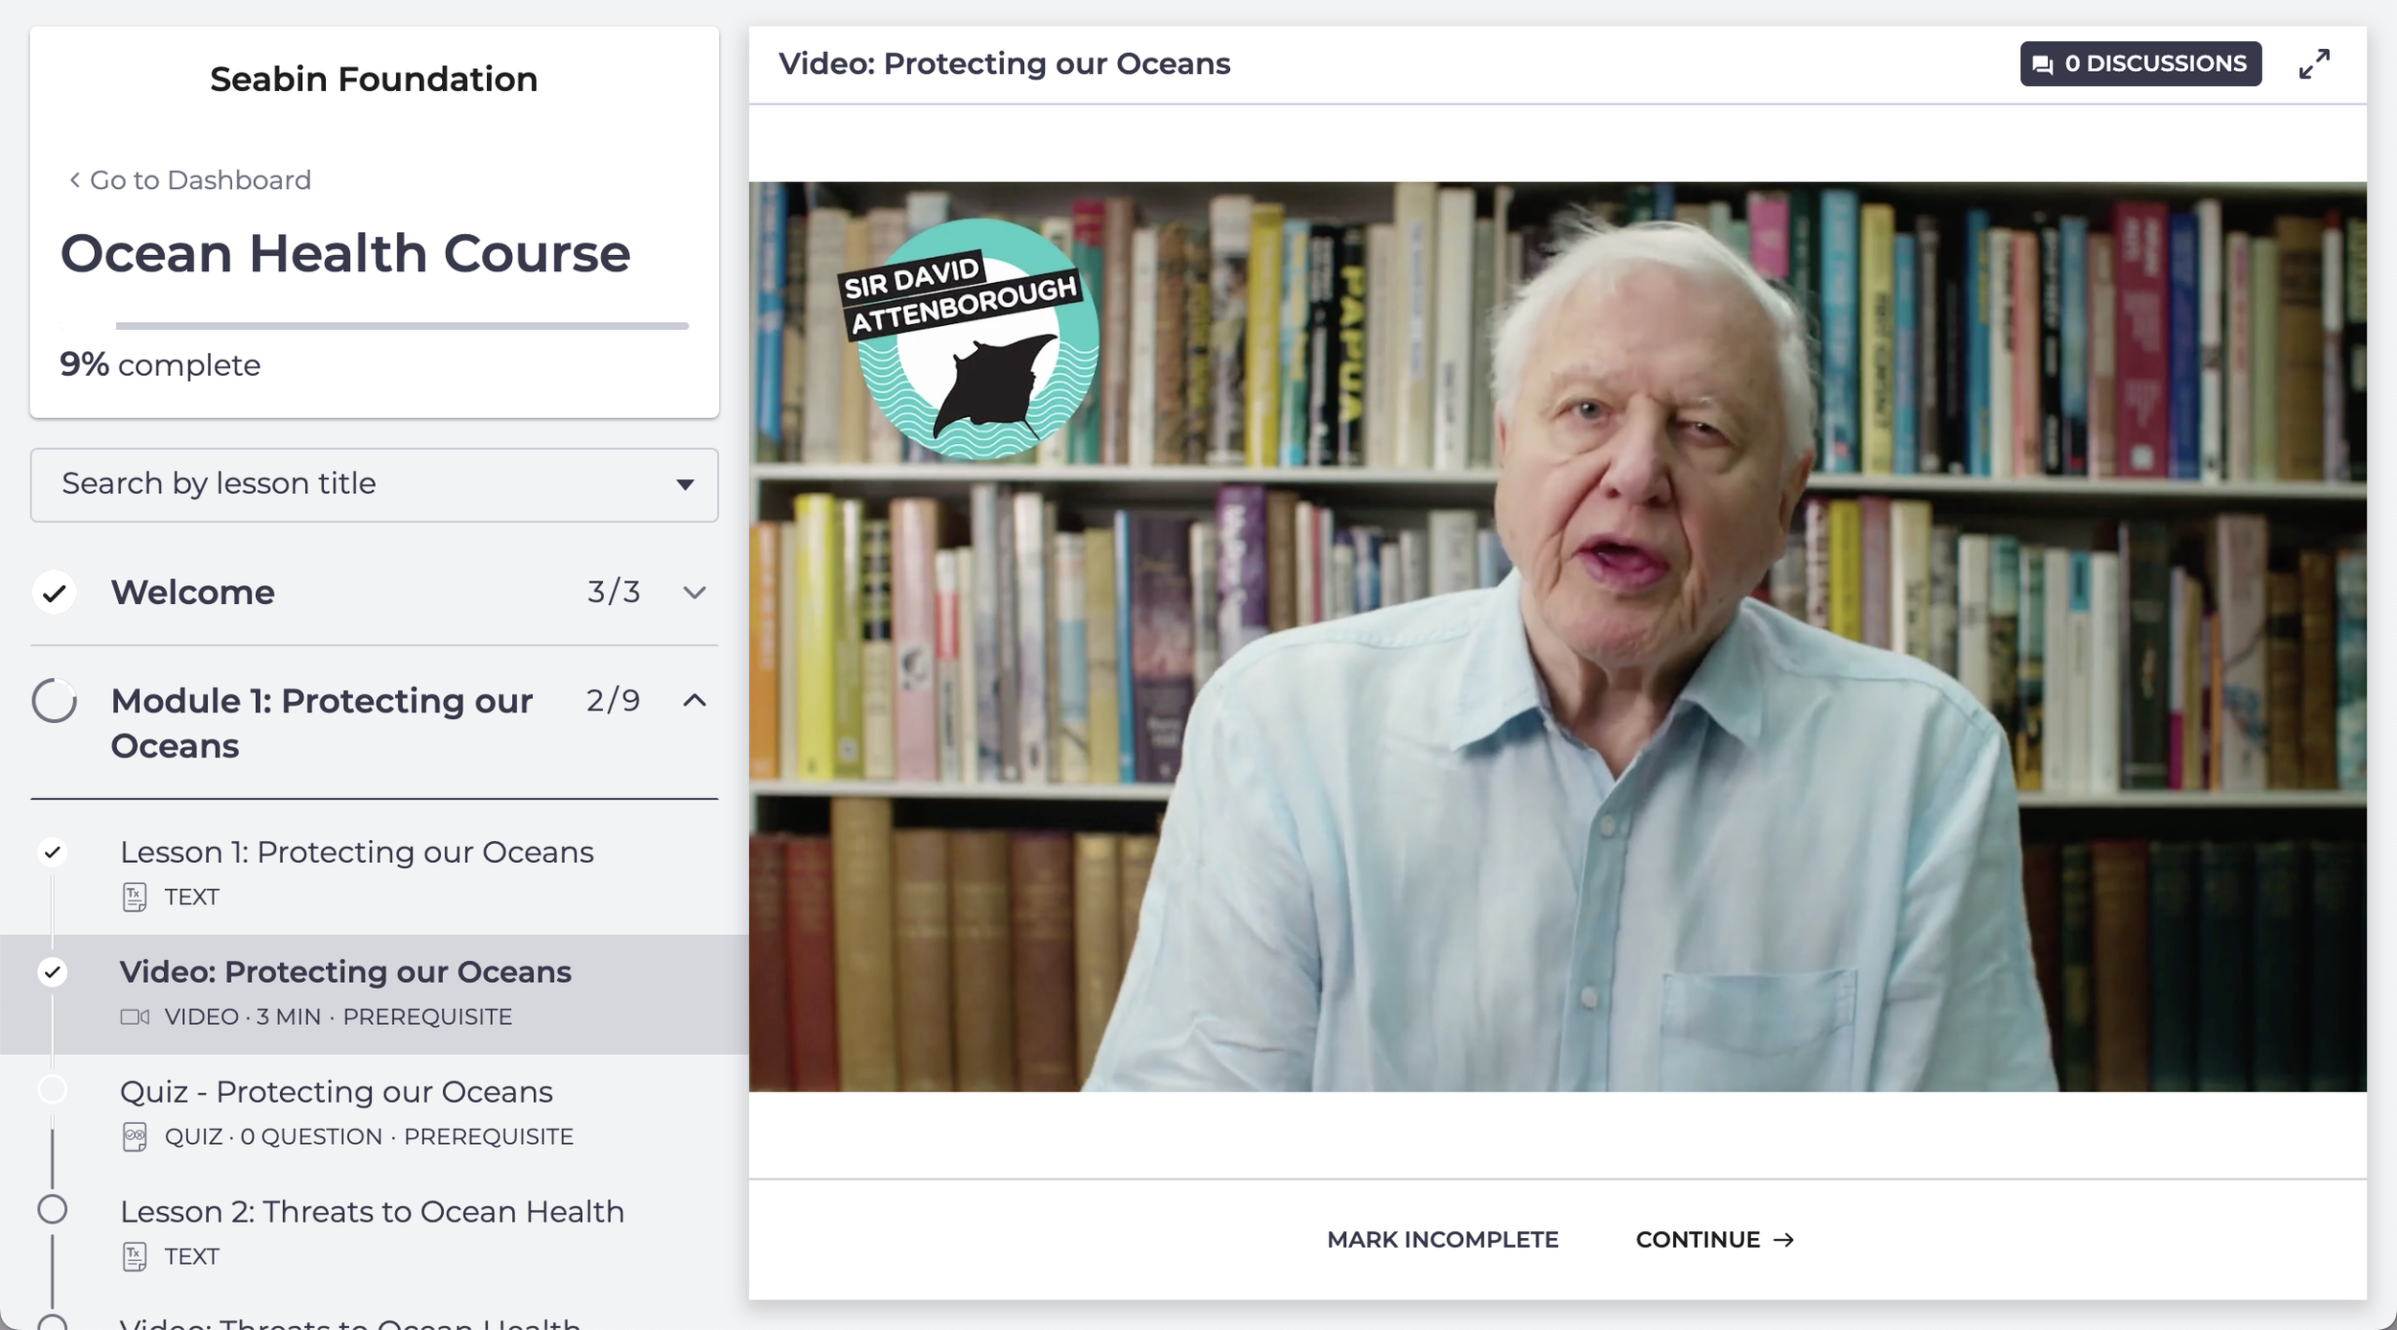This screenshot has height=1330, width=2397.
Task: Click the back chevron beside Go to Dashboard
Action: (x=75, y=179)
